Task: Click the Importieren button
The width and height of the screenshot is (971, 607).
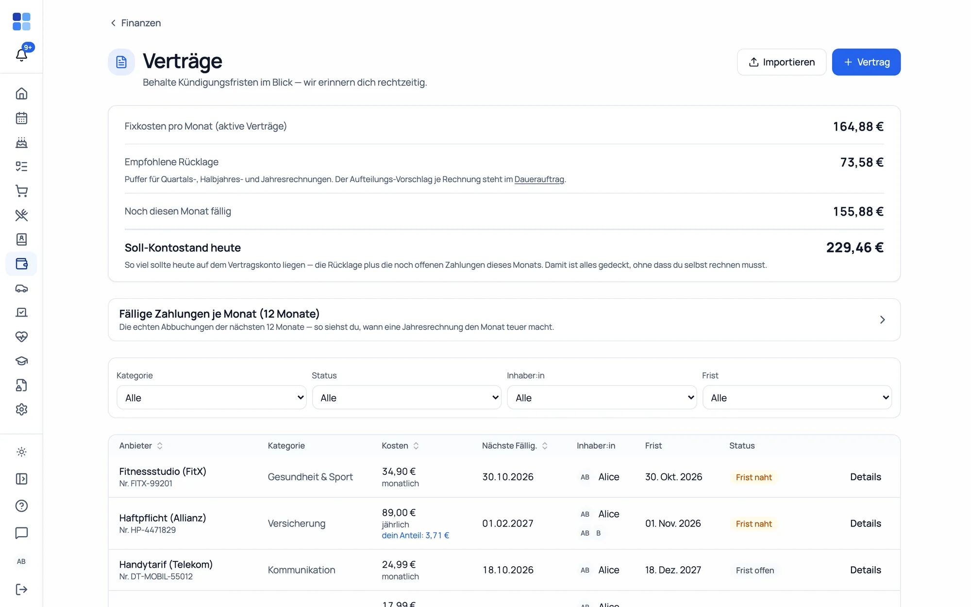Action: coord(782,62)
